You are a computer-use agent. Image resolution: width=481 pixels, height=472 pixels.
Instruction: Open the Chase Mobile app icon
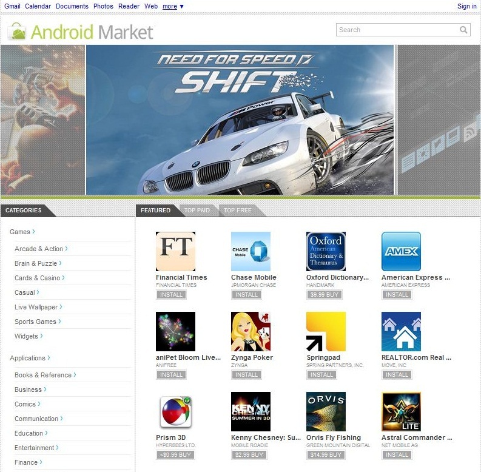251,251
